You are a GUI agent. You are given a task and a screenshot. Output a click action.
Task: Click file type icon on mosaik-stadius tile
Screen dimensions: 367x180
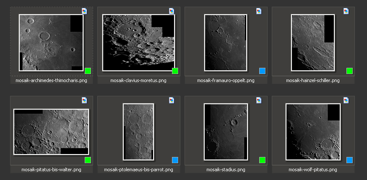pos(259,100)
